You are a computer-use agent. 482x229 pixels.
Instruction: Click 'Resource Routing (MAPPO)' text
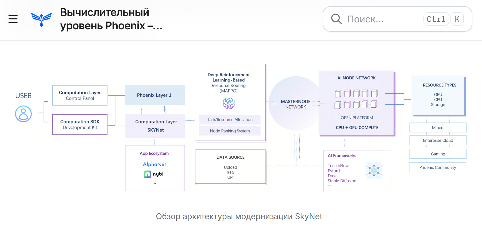pyautogui.click(x=229, y=88)
